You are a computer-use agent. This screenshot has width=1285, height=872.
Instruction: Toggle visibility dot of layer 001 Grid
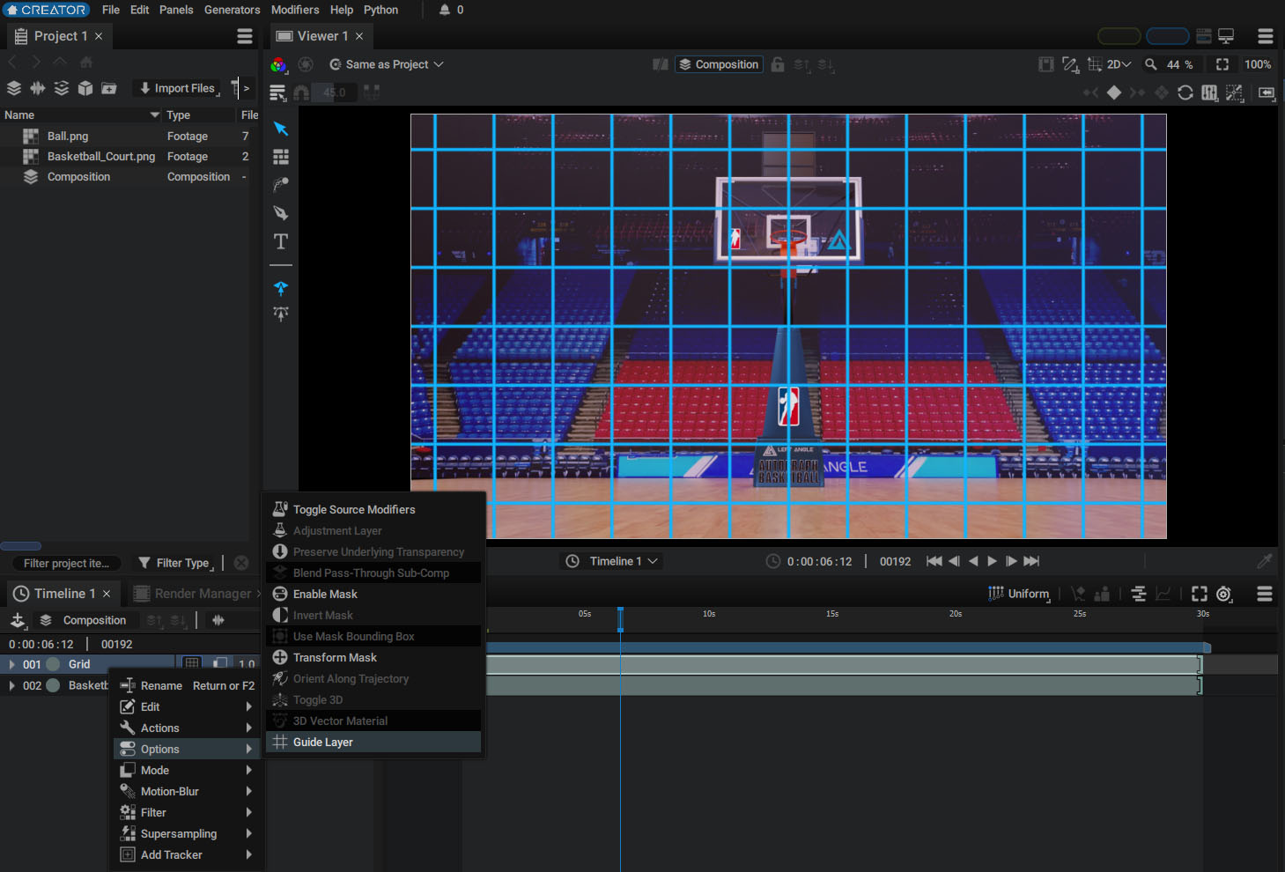pyautogui.click(x=53, y=664)
